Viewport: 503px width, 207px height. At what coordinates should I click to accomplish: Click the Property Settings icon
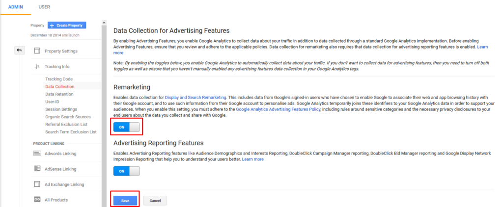[37, 51]
